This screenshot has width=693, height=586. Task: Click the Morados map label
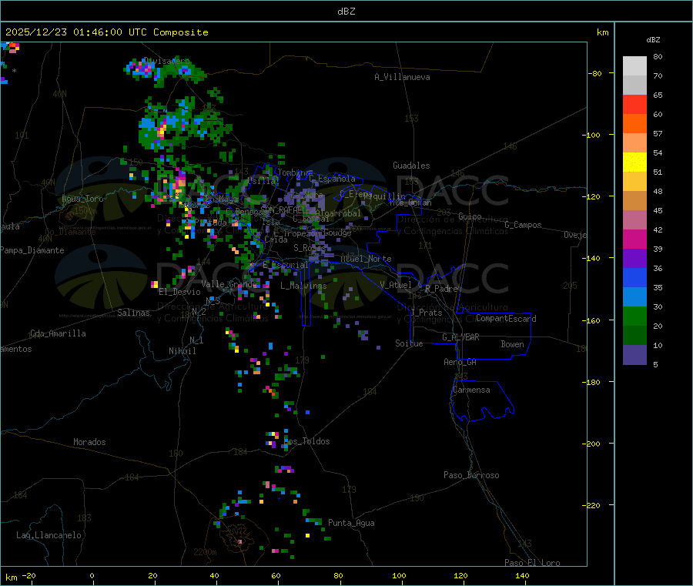click(90, 442)
